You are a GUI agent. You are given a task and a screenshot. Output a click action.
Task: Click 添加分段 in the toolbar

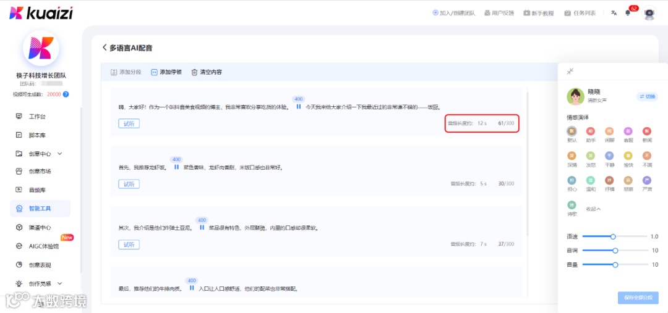(x=126, y=72)
